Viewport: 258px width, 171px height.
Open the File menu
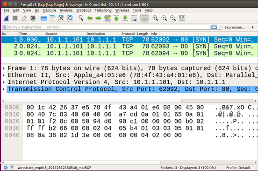pos(7,10)
